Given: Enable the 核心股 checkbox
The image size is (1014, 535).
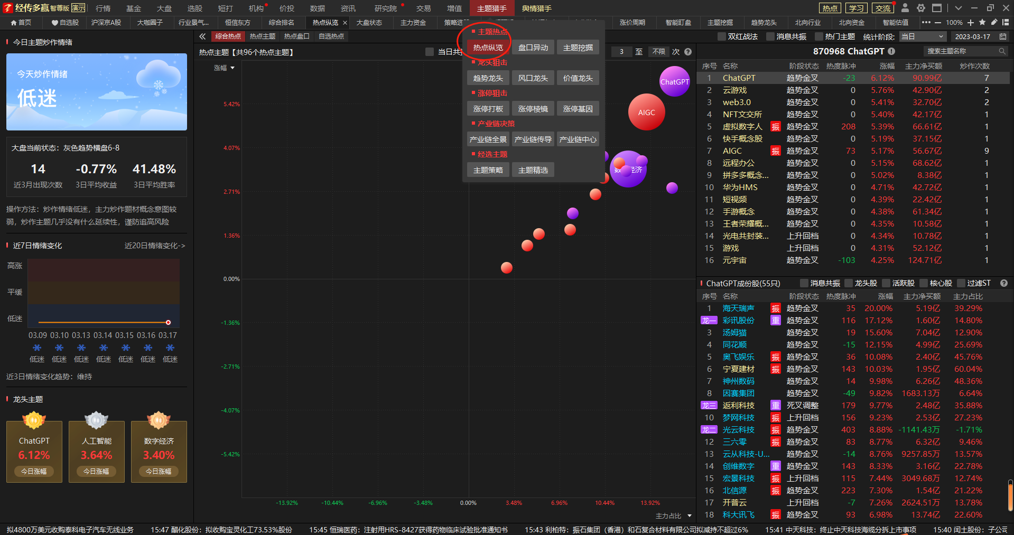Looking at the screenshot, I should pyautogui.click(x=923, y=283).
